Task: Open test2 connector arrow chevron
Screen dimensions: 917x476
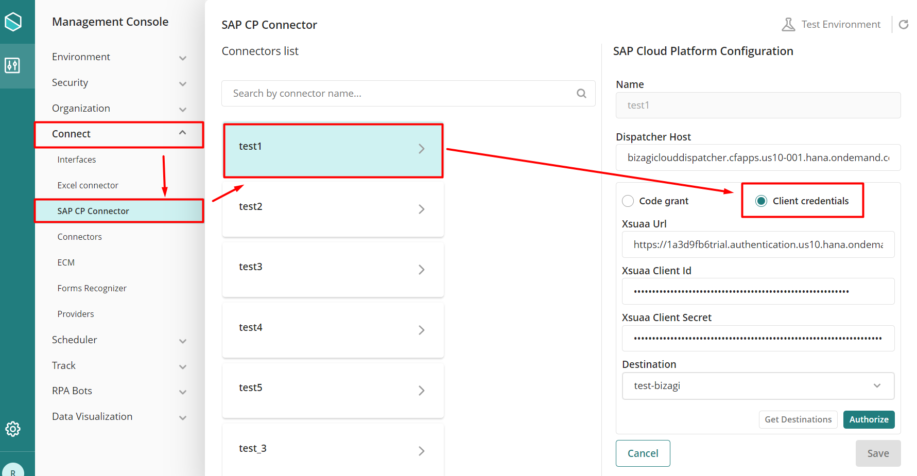Action: (x=422, y=209)
